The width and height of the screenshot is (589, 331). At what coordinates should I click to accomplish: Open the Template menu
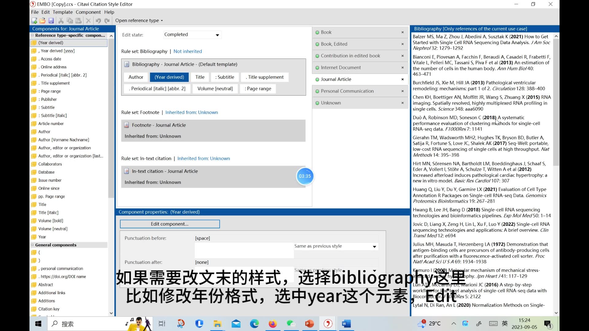point(63,12)
